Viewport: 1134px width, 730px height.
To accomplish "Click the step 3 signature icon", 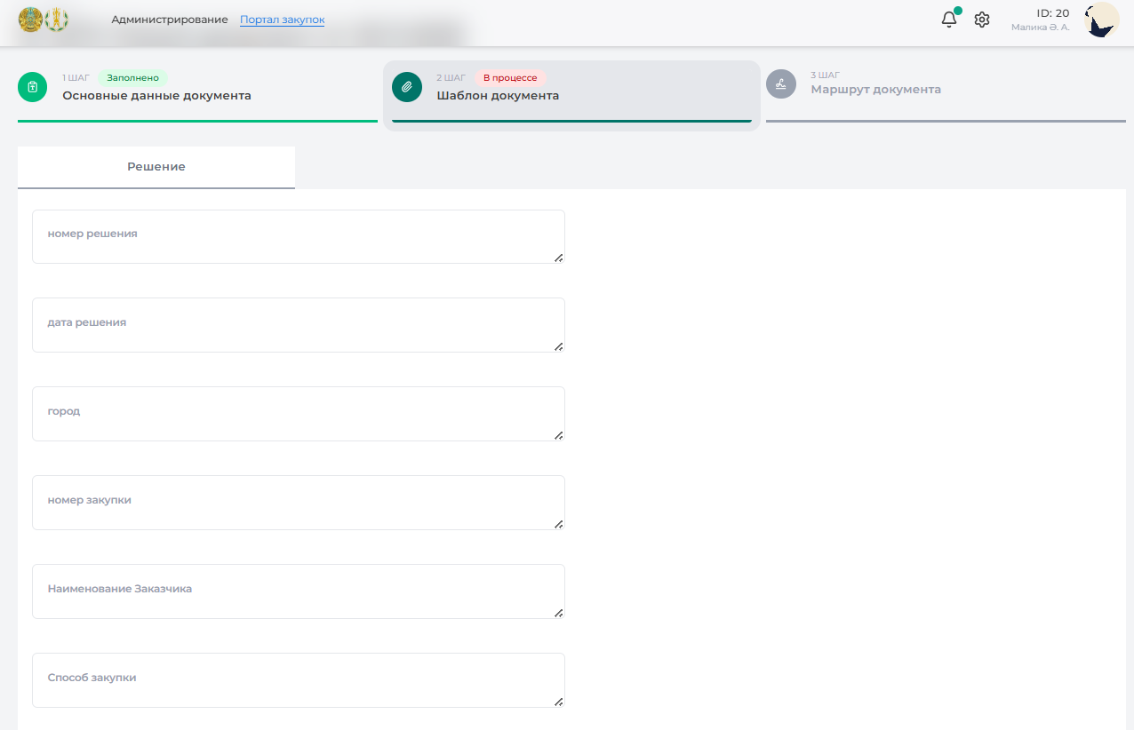I will pos(781,84).
